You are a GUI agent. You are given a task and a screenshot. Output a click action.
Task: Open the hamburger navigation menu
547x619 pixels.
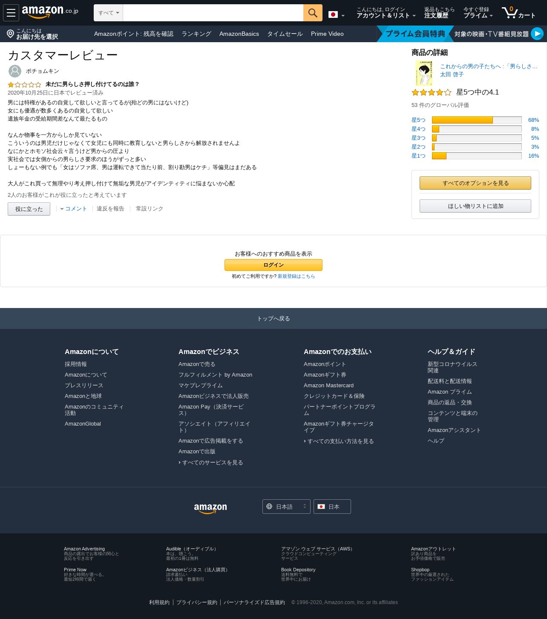[11, 13]
